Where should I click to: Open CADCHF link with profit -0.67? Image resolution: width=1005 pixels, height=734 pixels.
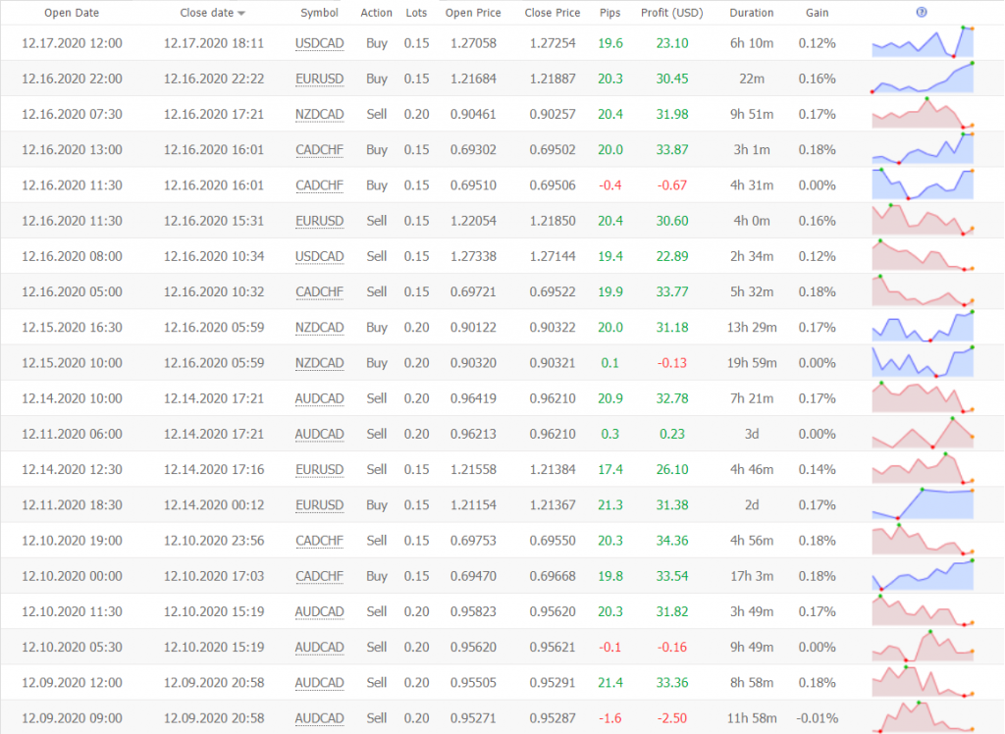tap(319, 185)
